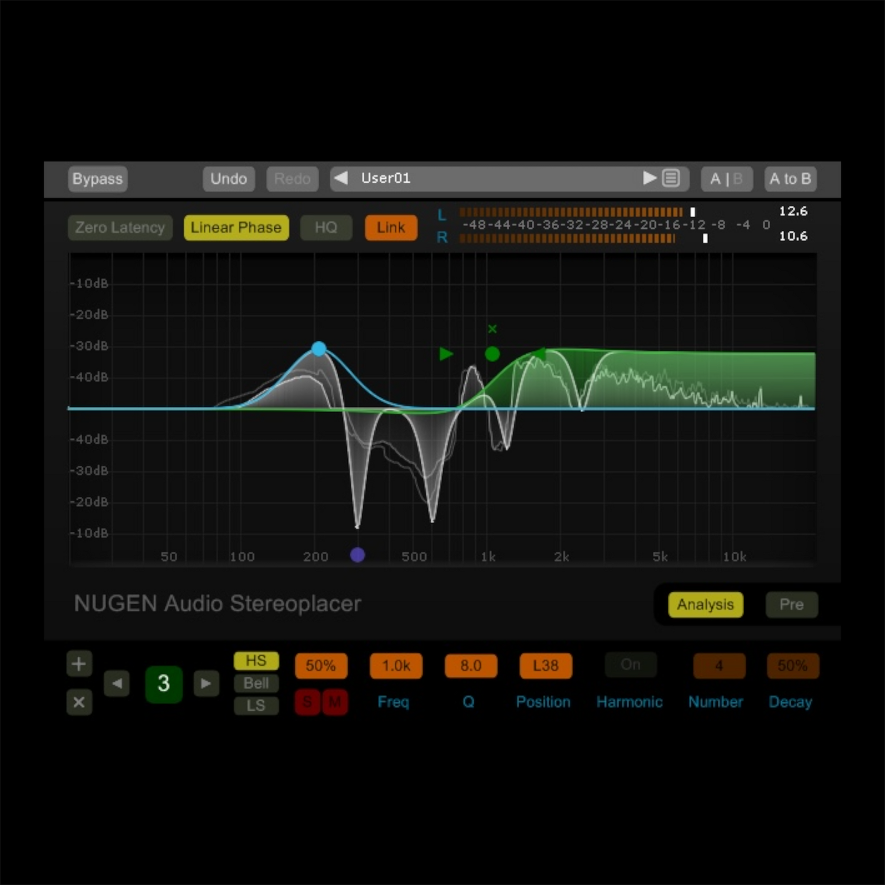The width and height of the screenshot is (885, 885).
Task: Enable HQ mode
Action: click(x=326, y=228)
